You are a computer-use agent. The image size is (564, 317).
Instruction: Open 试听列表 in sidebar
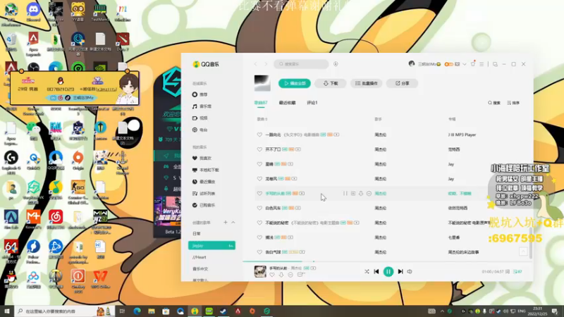pyautogui.click(x=204, y=193)
